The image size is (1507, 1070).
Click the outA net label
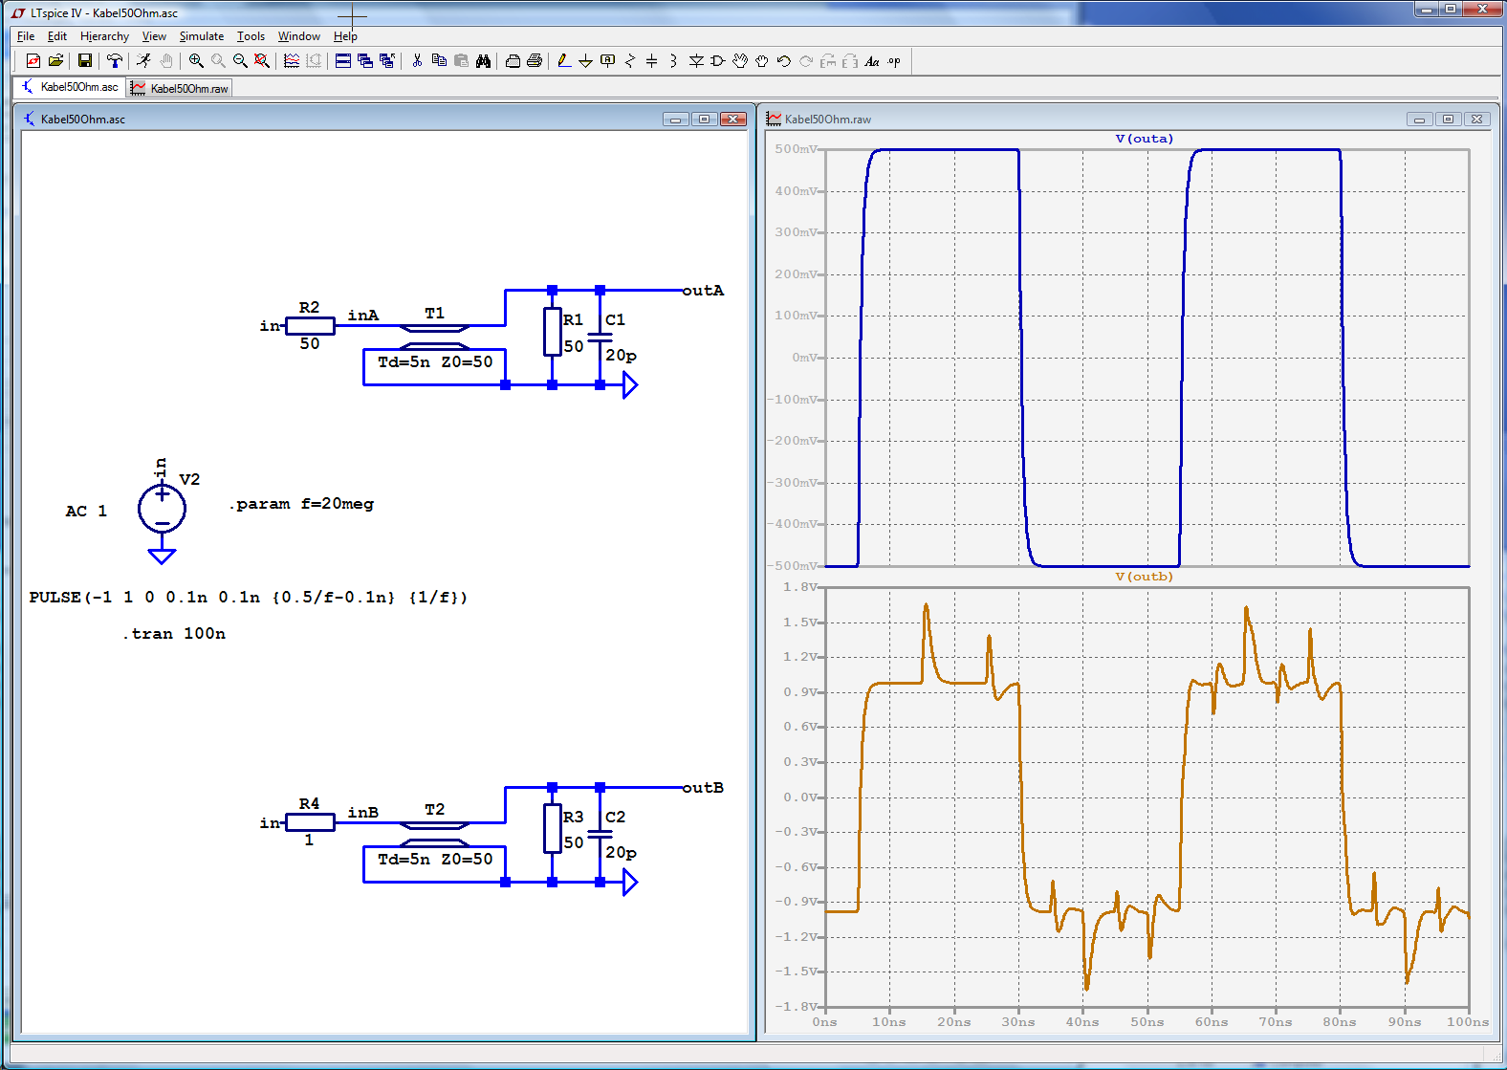pyautogui.click(x=703, y=291)
